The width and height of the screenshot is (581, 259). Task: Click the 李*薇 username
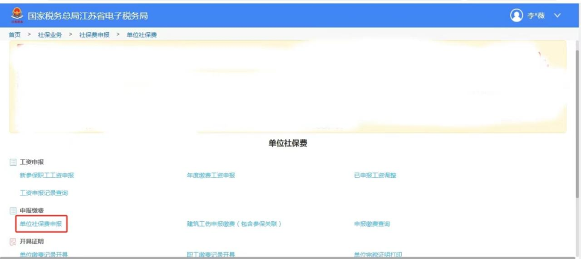536,16
